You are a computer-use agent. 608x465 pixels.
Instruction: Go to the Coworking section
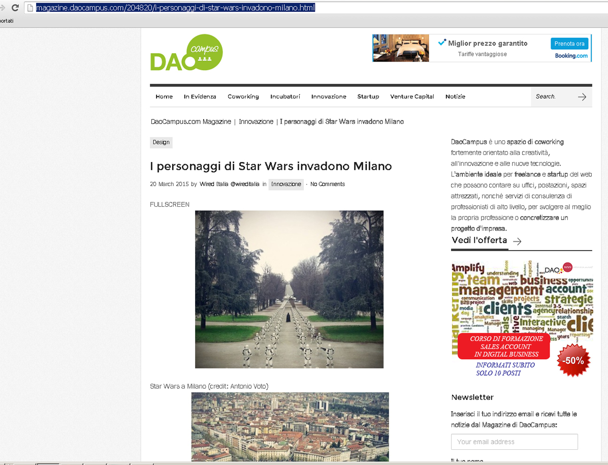tap(243, 97)
